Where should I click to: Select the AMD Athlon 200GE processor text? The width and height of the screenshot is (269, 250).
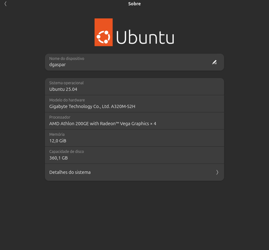coord(103,124)
